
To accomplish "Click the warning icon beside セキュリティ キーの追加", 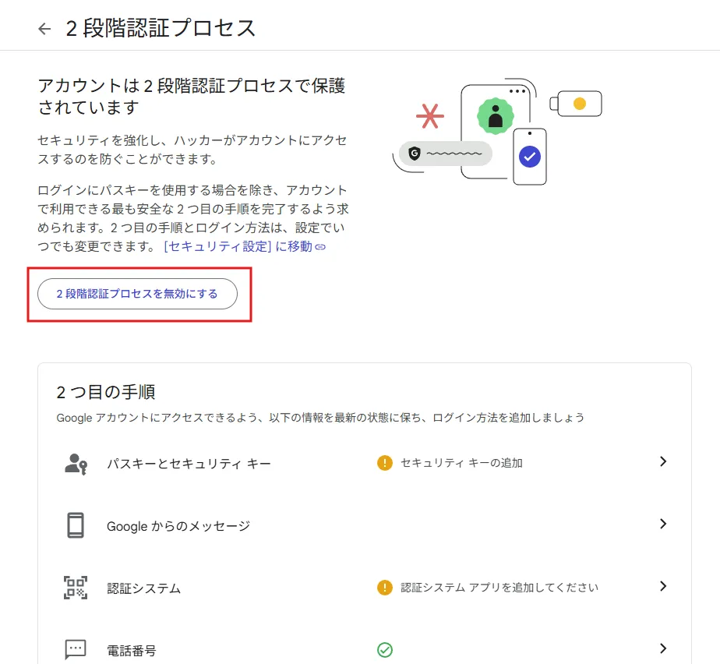I will pyautogui.click(x=385, y=463).
